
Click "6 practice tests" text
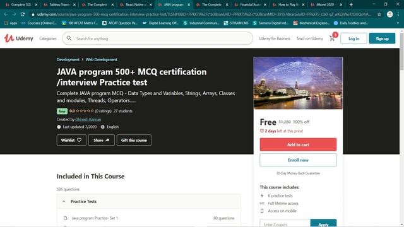coord(280,195)
